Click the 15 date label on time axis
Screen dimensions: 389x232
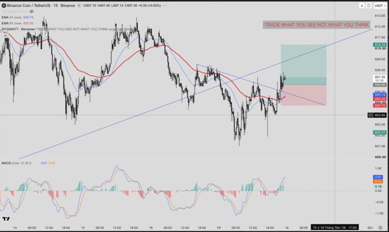tap(83, 228)
